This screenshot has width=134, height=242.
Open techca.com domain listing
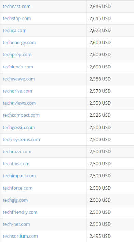(x=15, y=30)
